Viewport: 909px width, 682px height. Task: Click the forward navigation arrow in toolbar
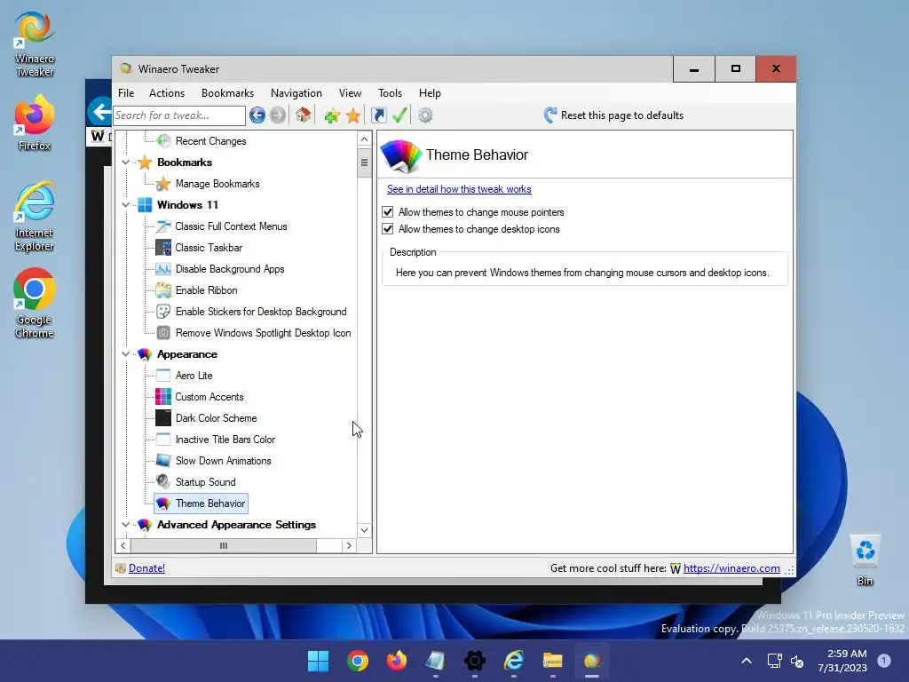[x=278, y=115]
